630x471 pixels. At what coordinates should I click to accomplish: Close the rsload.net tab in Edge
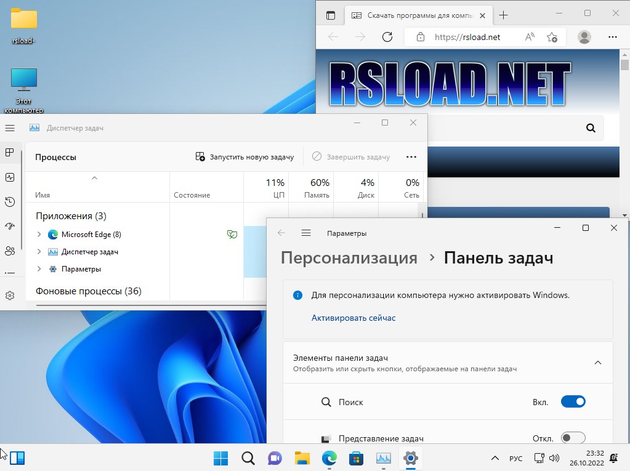coord(483,15)
